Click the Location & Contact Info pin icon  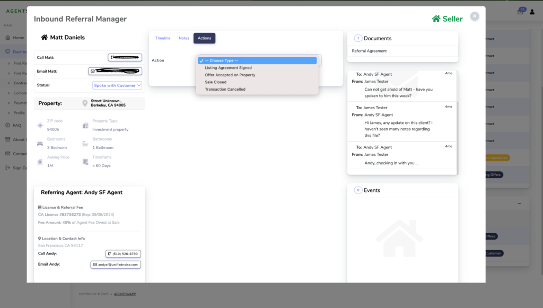click(39, 239)
